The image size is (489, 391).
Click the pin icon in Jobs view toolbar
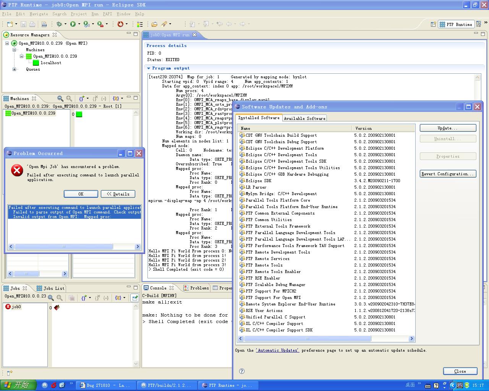pyautogui.click(x=134, y=298)
